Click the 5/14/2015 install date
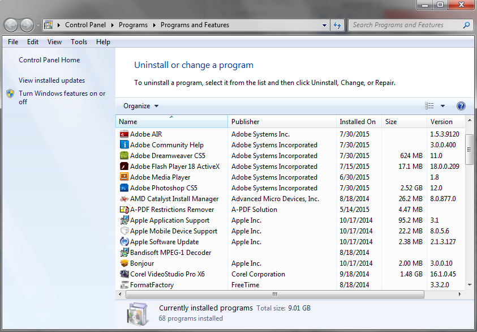This screenshot has width=477, height=332. pos(354,210)
